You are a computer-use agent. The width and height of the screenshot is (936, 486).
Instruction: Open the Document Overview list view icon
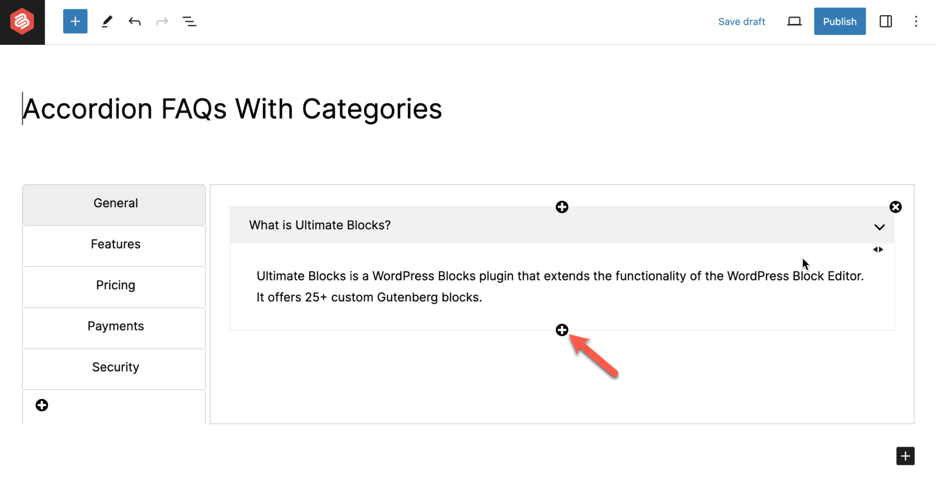(189, 21)
